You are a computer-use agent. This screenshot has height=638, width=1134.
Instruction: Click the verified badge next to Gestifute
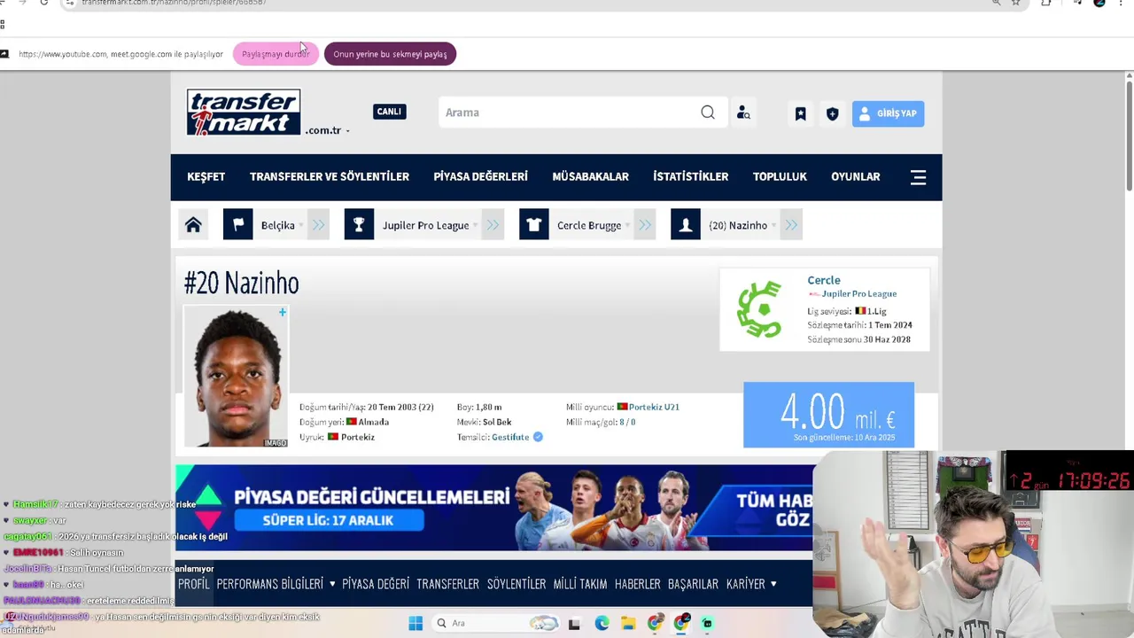point(538,437)
